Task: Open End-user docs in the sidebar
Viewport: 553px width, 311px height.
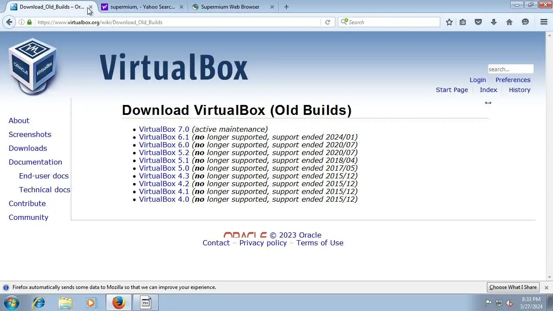Action: pos(44,176)
